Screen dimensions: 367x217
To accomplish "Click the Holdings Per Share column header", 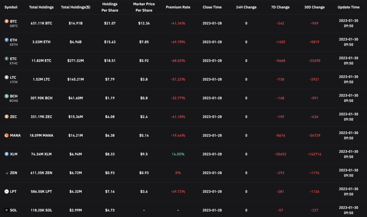I will click(x=110, y=7).
